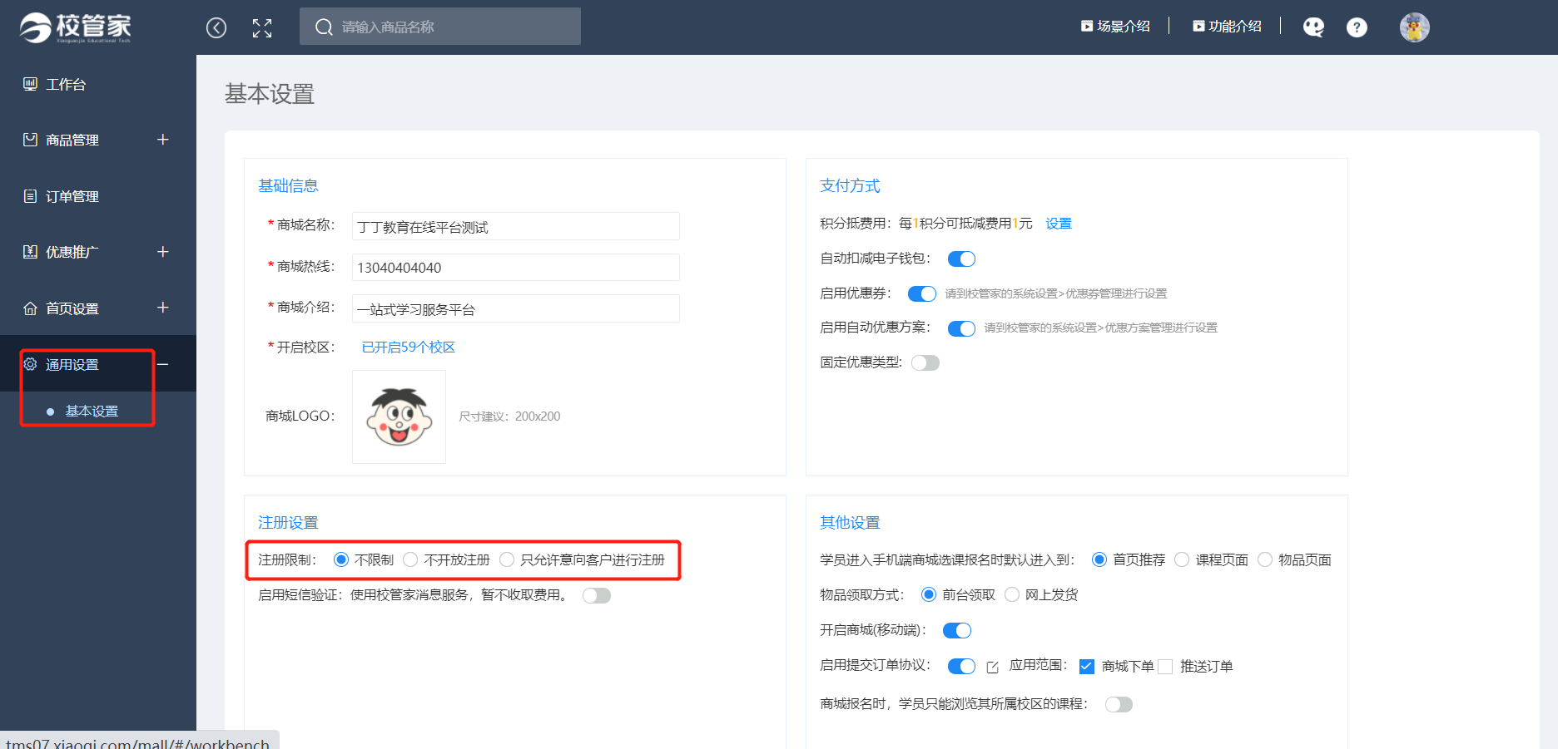
Task: Click 工作台 monitor icon
Action: 30,84
